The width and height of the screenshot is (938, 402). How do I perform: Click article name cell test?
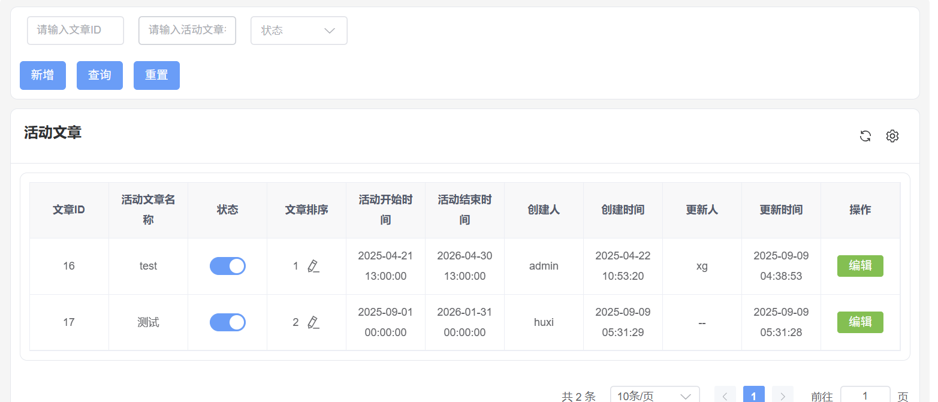point(148,266)
